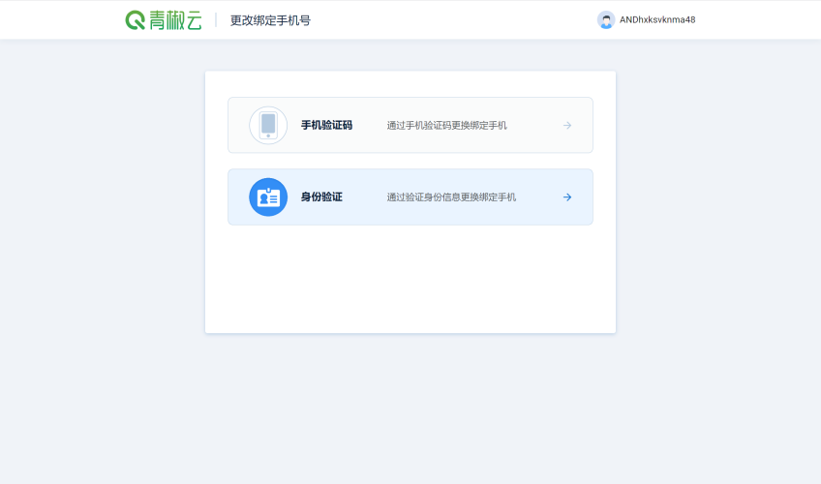Click the blue arrow in the 身份验证 row
Screen dimensions: 821x484
[567, 197]
